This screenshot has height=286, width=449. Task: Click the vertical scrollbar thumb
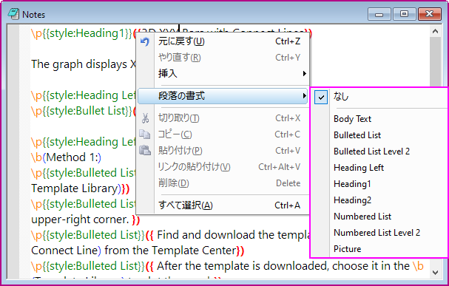click(435, 61)
